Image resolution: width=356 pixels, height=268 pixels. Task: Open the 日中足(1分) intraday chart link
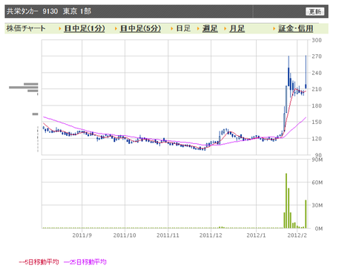pos(85,29)
